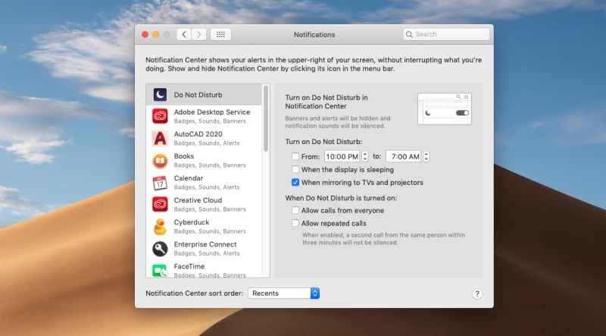Screen dimensions: 606x336
Task: Check When the display is sleeping
Action: point(295,169)
